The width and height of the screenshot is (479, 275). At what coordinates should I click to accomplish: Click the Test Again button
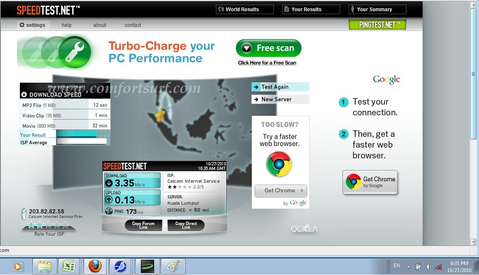280,87
